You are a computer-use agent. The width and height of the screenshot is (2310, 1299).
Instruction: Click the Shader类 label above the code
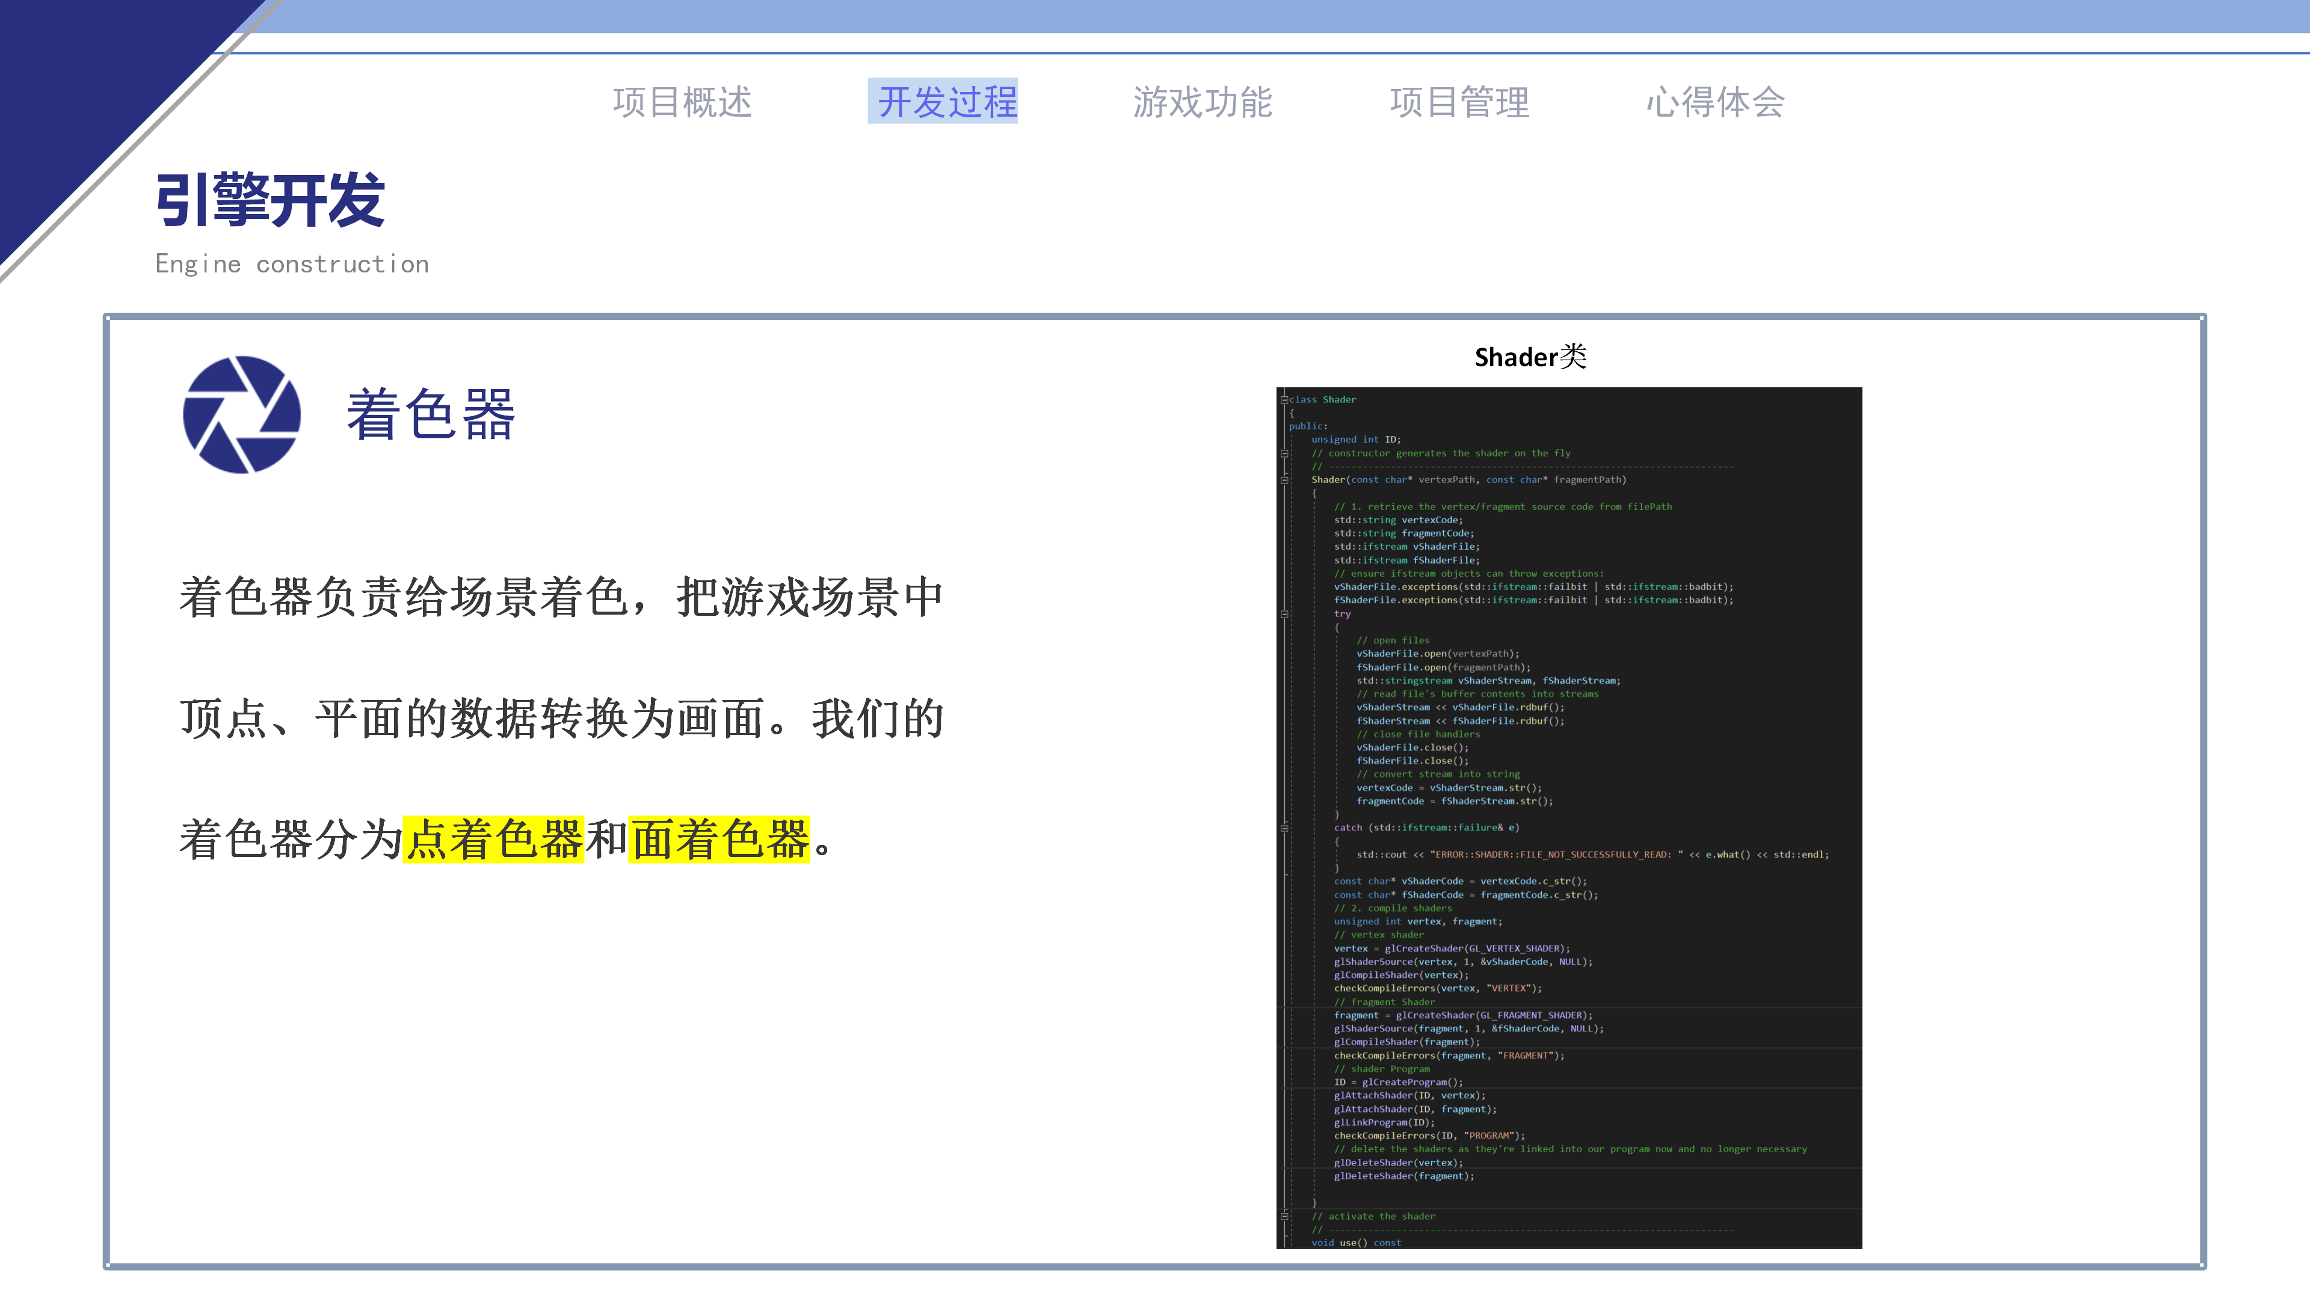coord(1530,356)
